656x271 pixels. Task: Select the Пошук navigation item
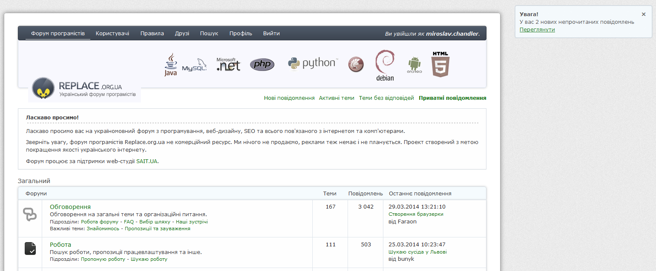tap(209, 34)
